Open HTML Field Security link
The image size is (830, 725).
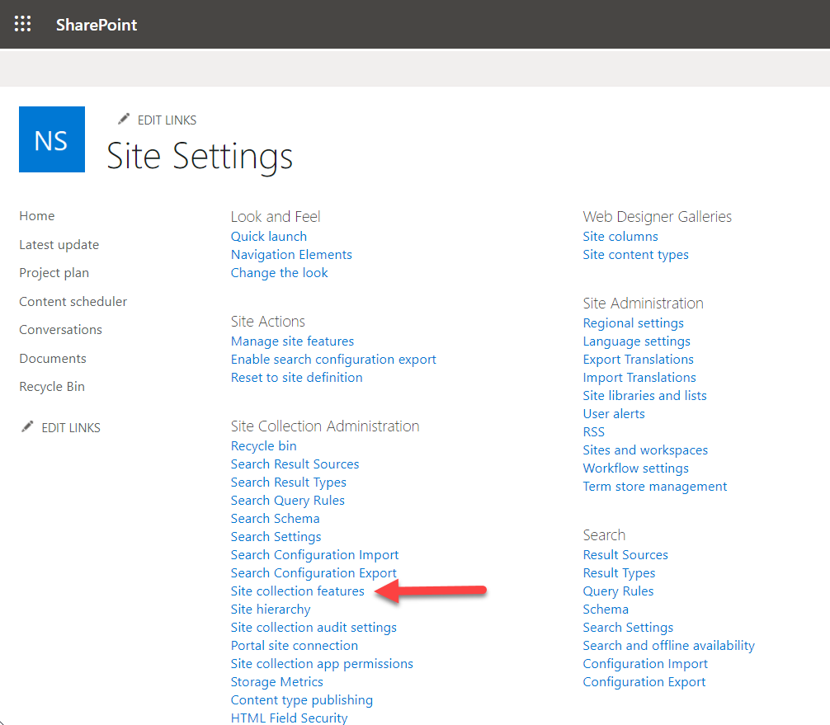point(289,718)
